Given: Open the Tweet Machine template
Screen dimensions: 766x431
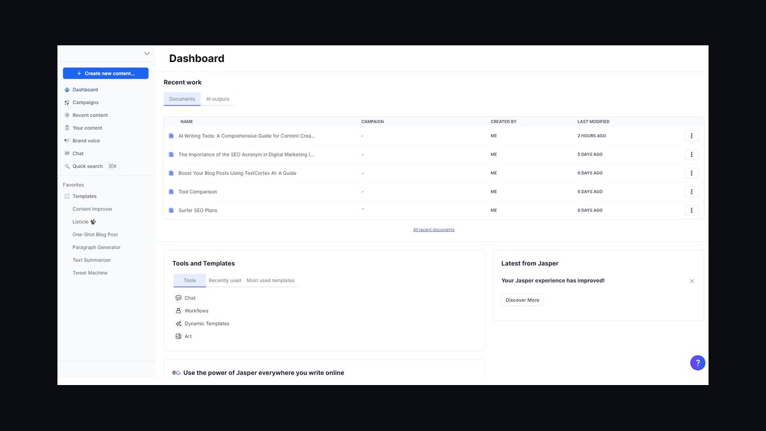Looking at the screenshot, I should (x=90, y=273).
